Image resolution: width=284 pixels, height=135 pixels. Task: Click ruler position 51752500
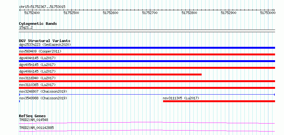tap(71, 13)
